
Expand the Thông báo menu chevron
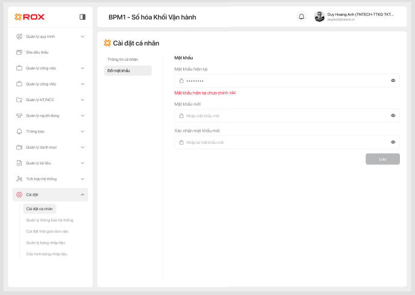point(83,131)
